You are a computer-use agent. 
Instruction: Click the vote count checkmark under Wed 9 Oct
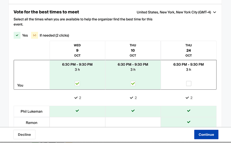pyautogui.click(x=76, y=98)
